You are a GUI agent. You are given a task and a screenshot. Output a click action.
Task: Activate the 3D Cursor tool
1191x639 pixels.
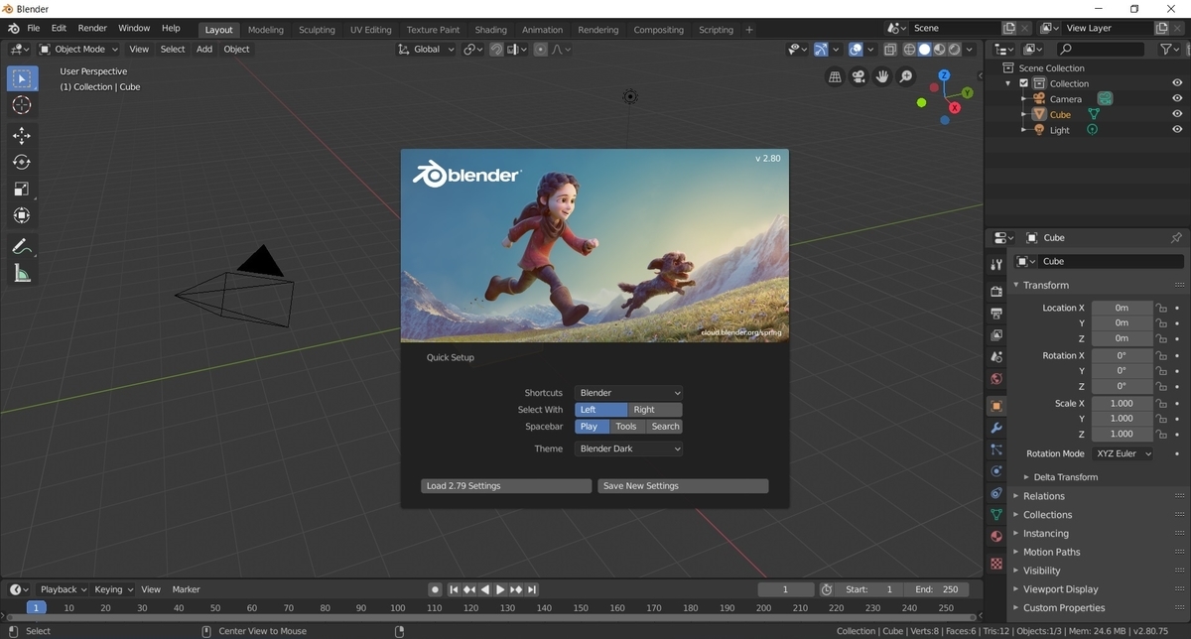click(22, 105)
